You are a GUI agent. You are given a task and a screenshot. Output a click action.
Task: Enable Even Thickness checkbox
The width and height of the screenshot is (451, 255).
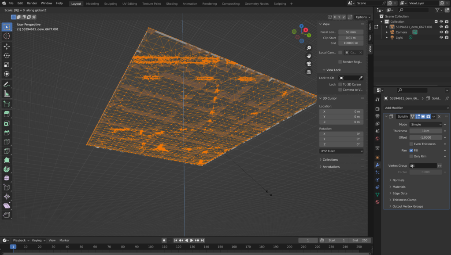pos(411,144)
